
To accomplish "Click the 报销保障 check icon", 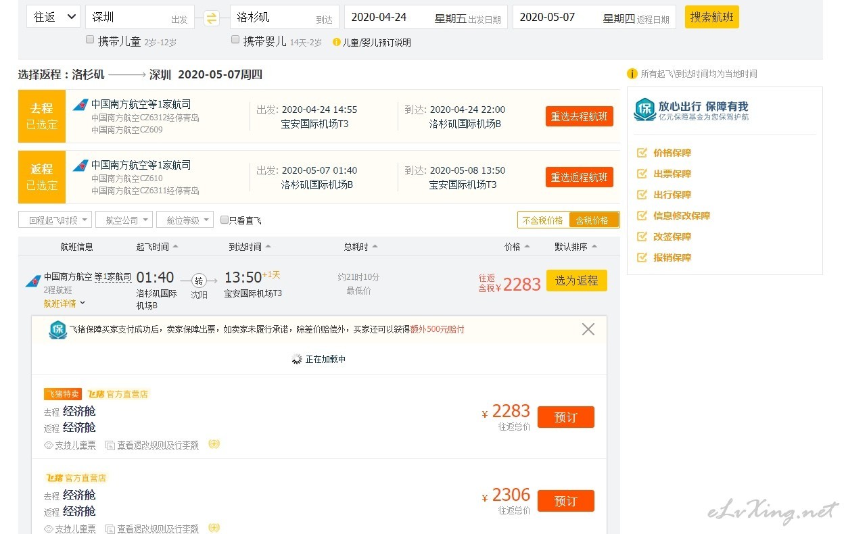I will point(642,258).
